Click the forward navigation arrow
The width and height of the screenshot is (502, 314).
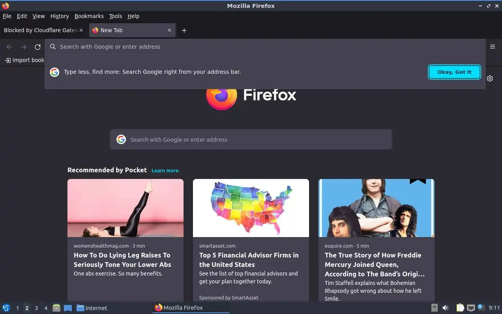(x=24, y=47)
